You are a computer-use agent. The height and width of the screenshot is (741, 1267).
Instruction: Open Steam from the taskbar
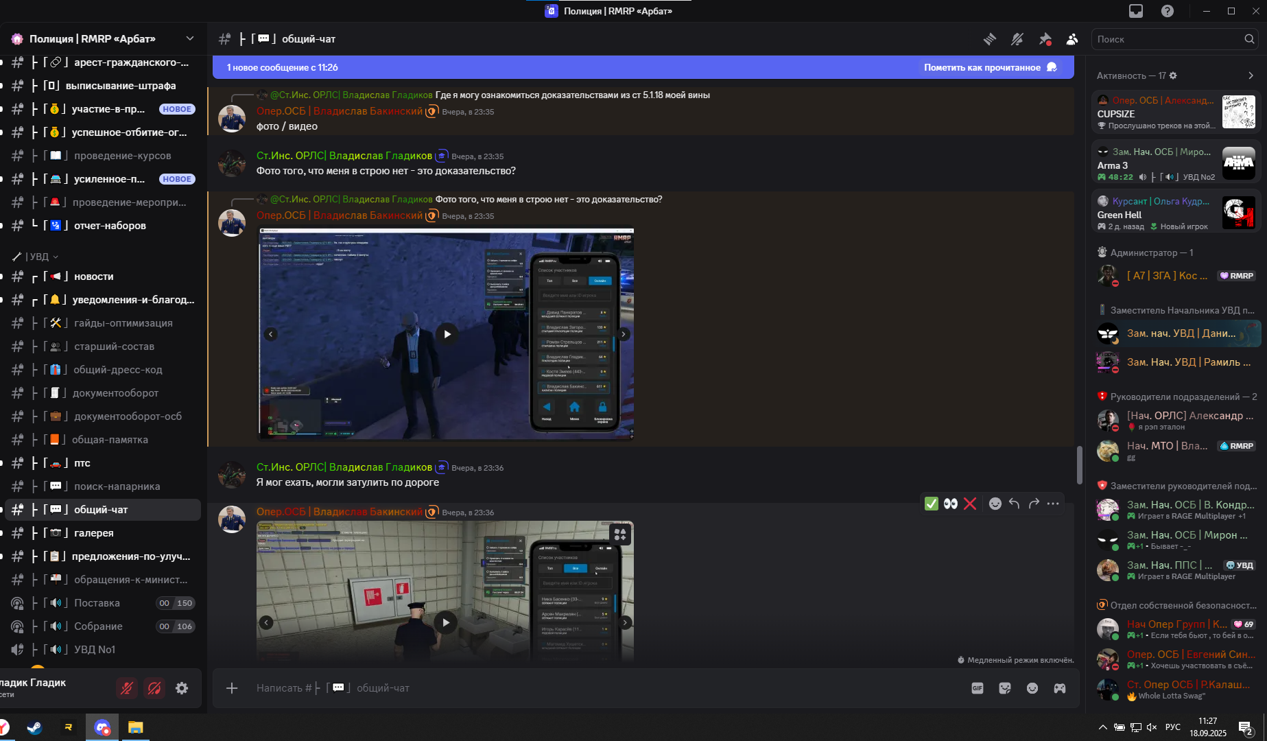[34, 727]
